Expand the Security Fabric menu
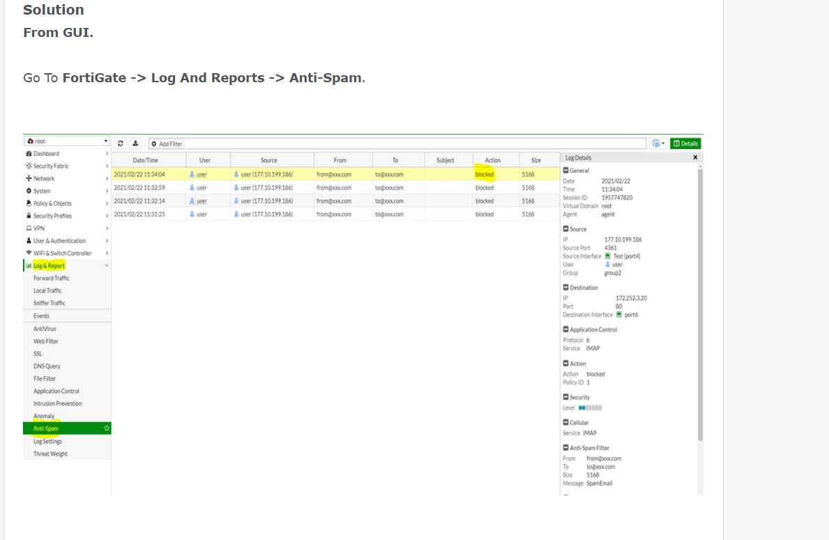 (x=67, y=166)
